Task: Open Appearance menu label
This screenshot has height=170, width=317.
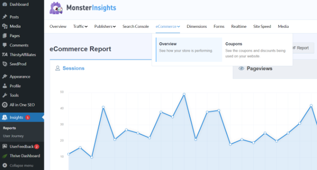Action: pyautogui.click(x=20, y=77)
